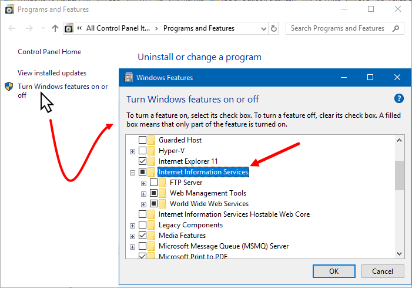412x288 pixels.
Task: Click the features list scrollbar thumb
Action: point(399,176)
